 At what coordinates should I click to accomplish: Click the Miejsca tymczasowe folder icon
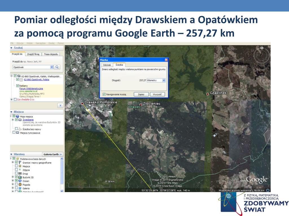click(17, 133)
